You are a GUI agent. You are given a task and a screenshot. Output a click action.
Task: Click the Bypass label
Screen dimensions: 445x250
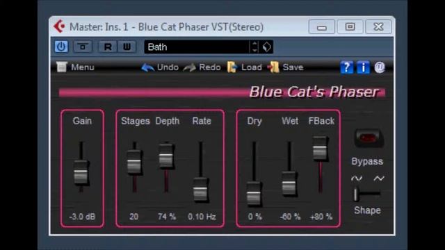click(367, 161)
